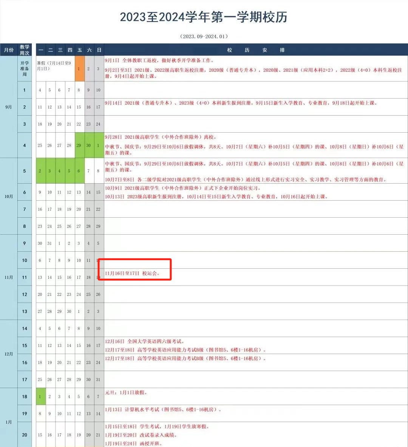The height and width of the screenshot is (447, 408).
Task: Click green date 2 in week 5
Action: pyautogui.click(x=41, y=171)
